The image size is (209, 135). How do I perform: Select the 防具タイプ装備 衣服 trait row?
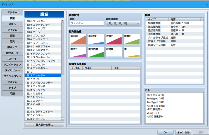pyautogui.click(x=175, y=45)
